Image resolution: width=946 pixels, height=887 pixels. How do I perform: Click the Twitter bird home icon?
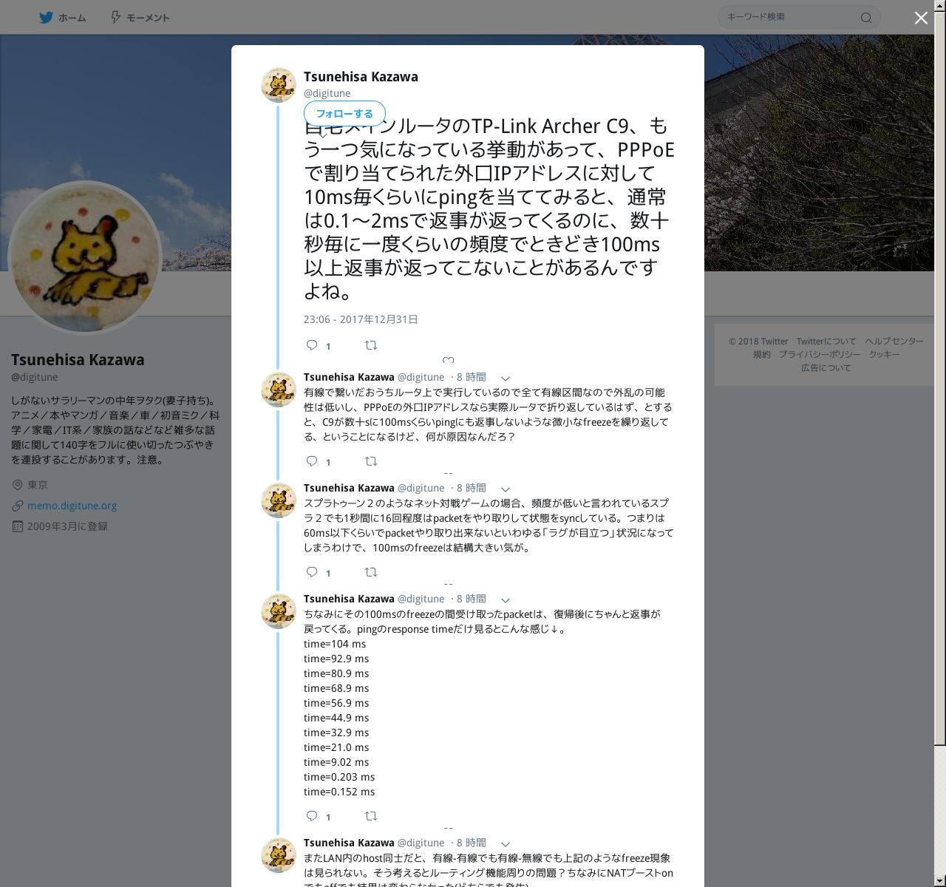click(x=46, y=18)
